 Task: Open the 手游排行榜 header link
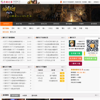78,2
